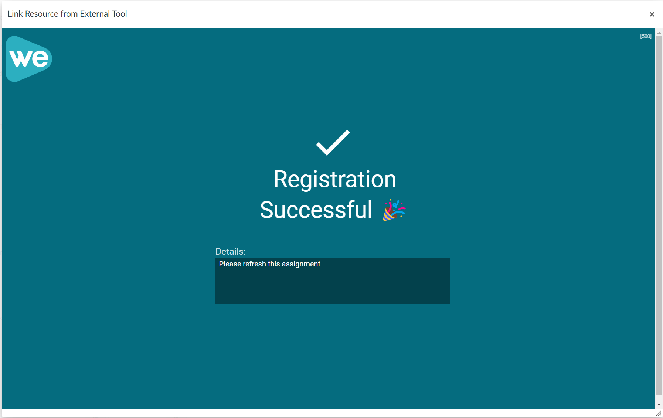
Task: Click the empty lower part of the Details box
Action: (333, 292)
